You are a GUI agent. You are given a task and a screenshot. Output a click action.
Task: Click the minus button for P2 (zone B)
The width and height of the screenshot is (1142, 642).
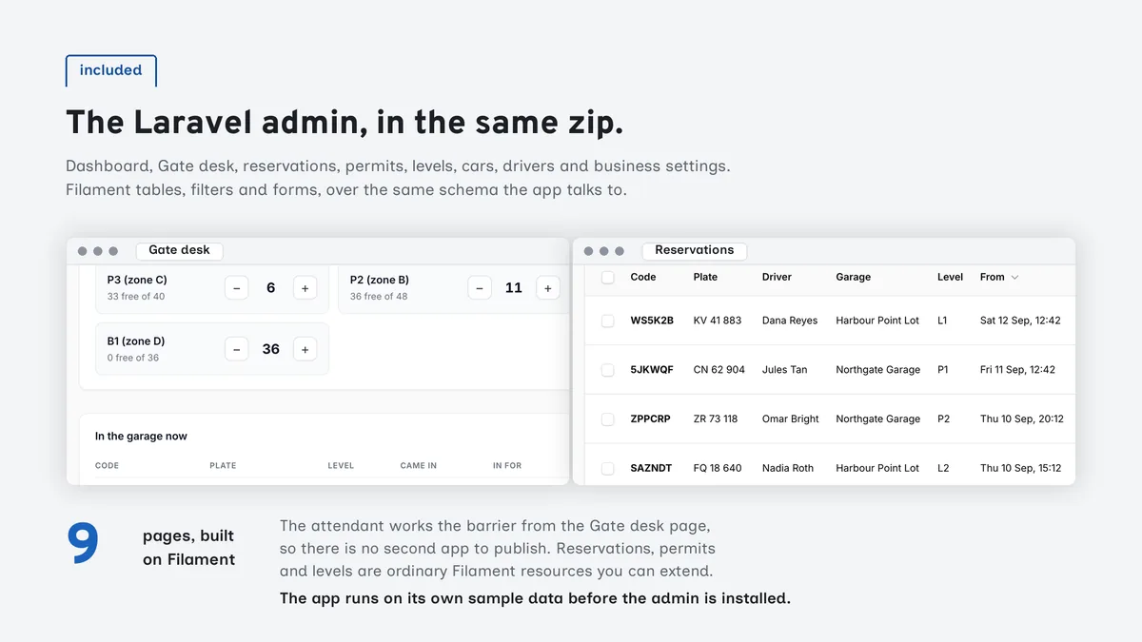[480, 288]
